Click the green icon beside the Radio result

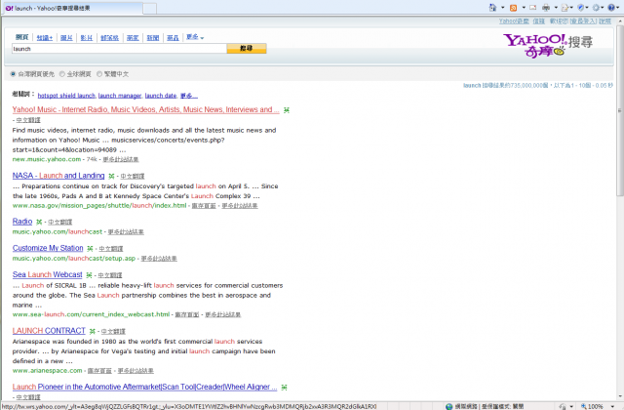pos(39,222)
